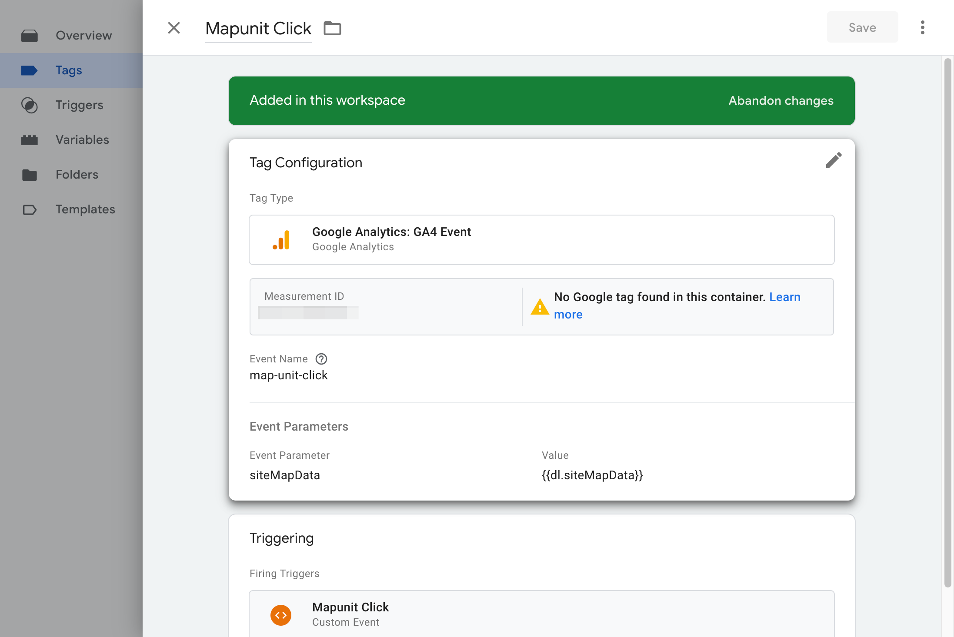The width and height of the screenshot is (954, 637).
Task: Open Templates in the sidebar
Action: point(71,209)
